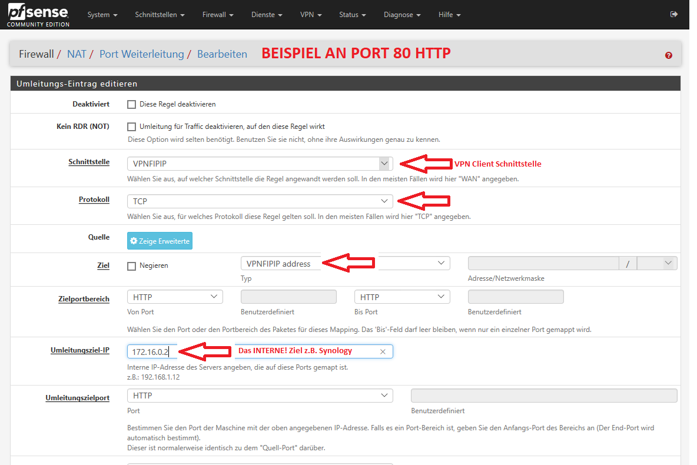Viewport: 697px width, 465px height.
Task: Open the Schnittstelle dropdown showing VPNFIPIP
Action: (260, 164)
